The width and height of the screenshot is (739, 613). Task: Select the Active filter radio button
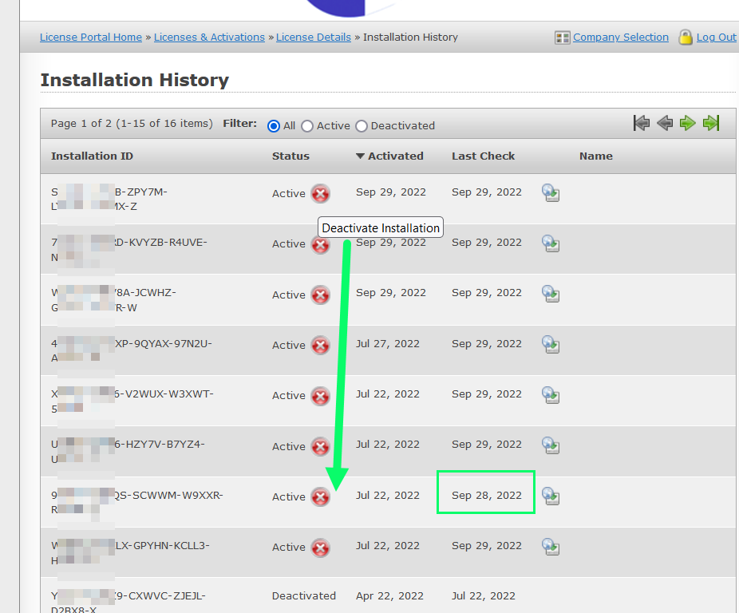click(x=307, y=126)
